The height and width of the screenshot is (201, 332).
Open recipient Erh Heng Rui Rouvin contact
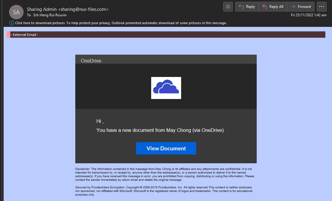[x=50, y=15]
